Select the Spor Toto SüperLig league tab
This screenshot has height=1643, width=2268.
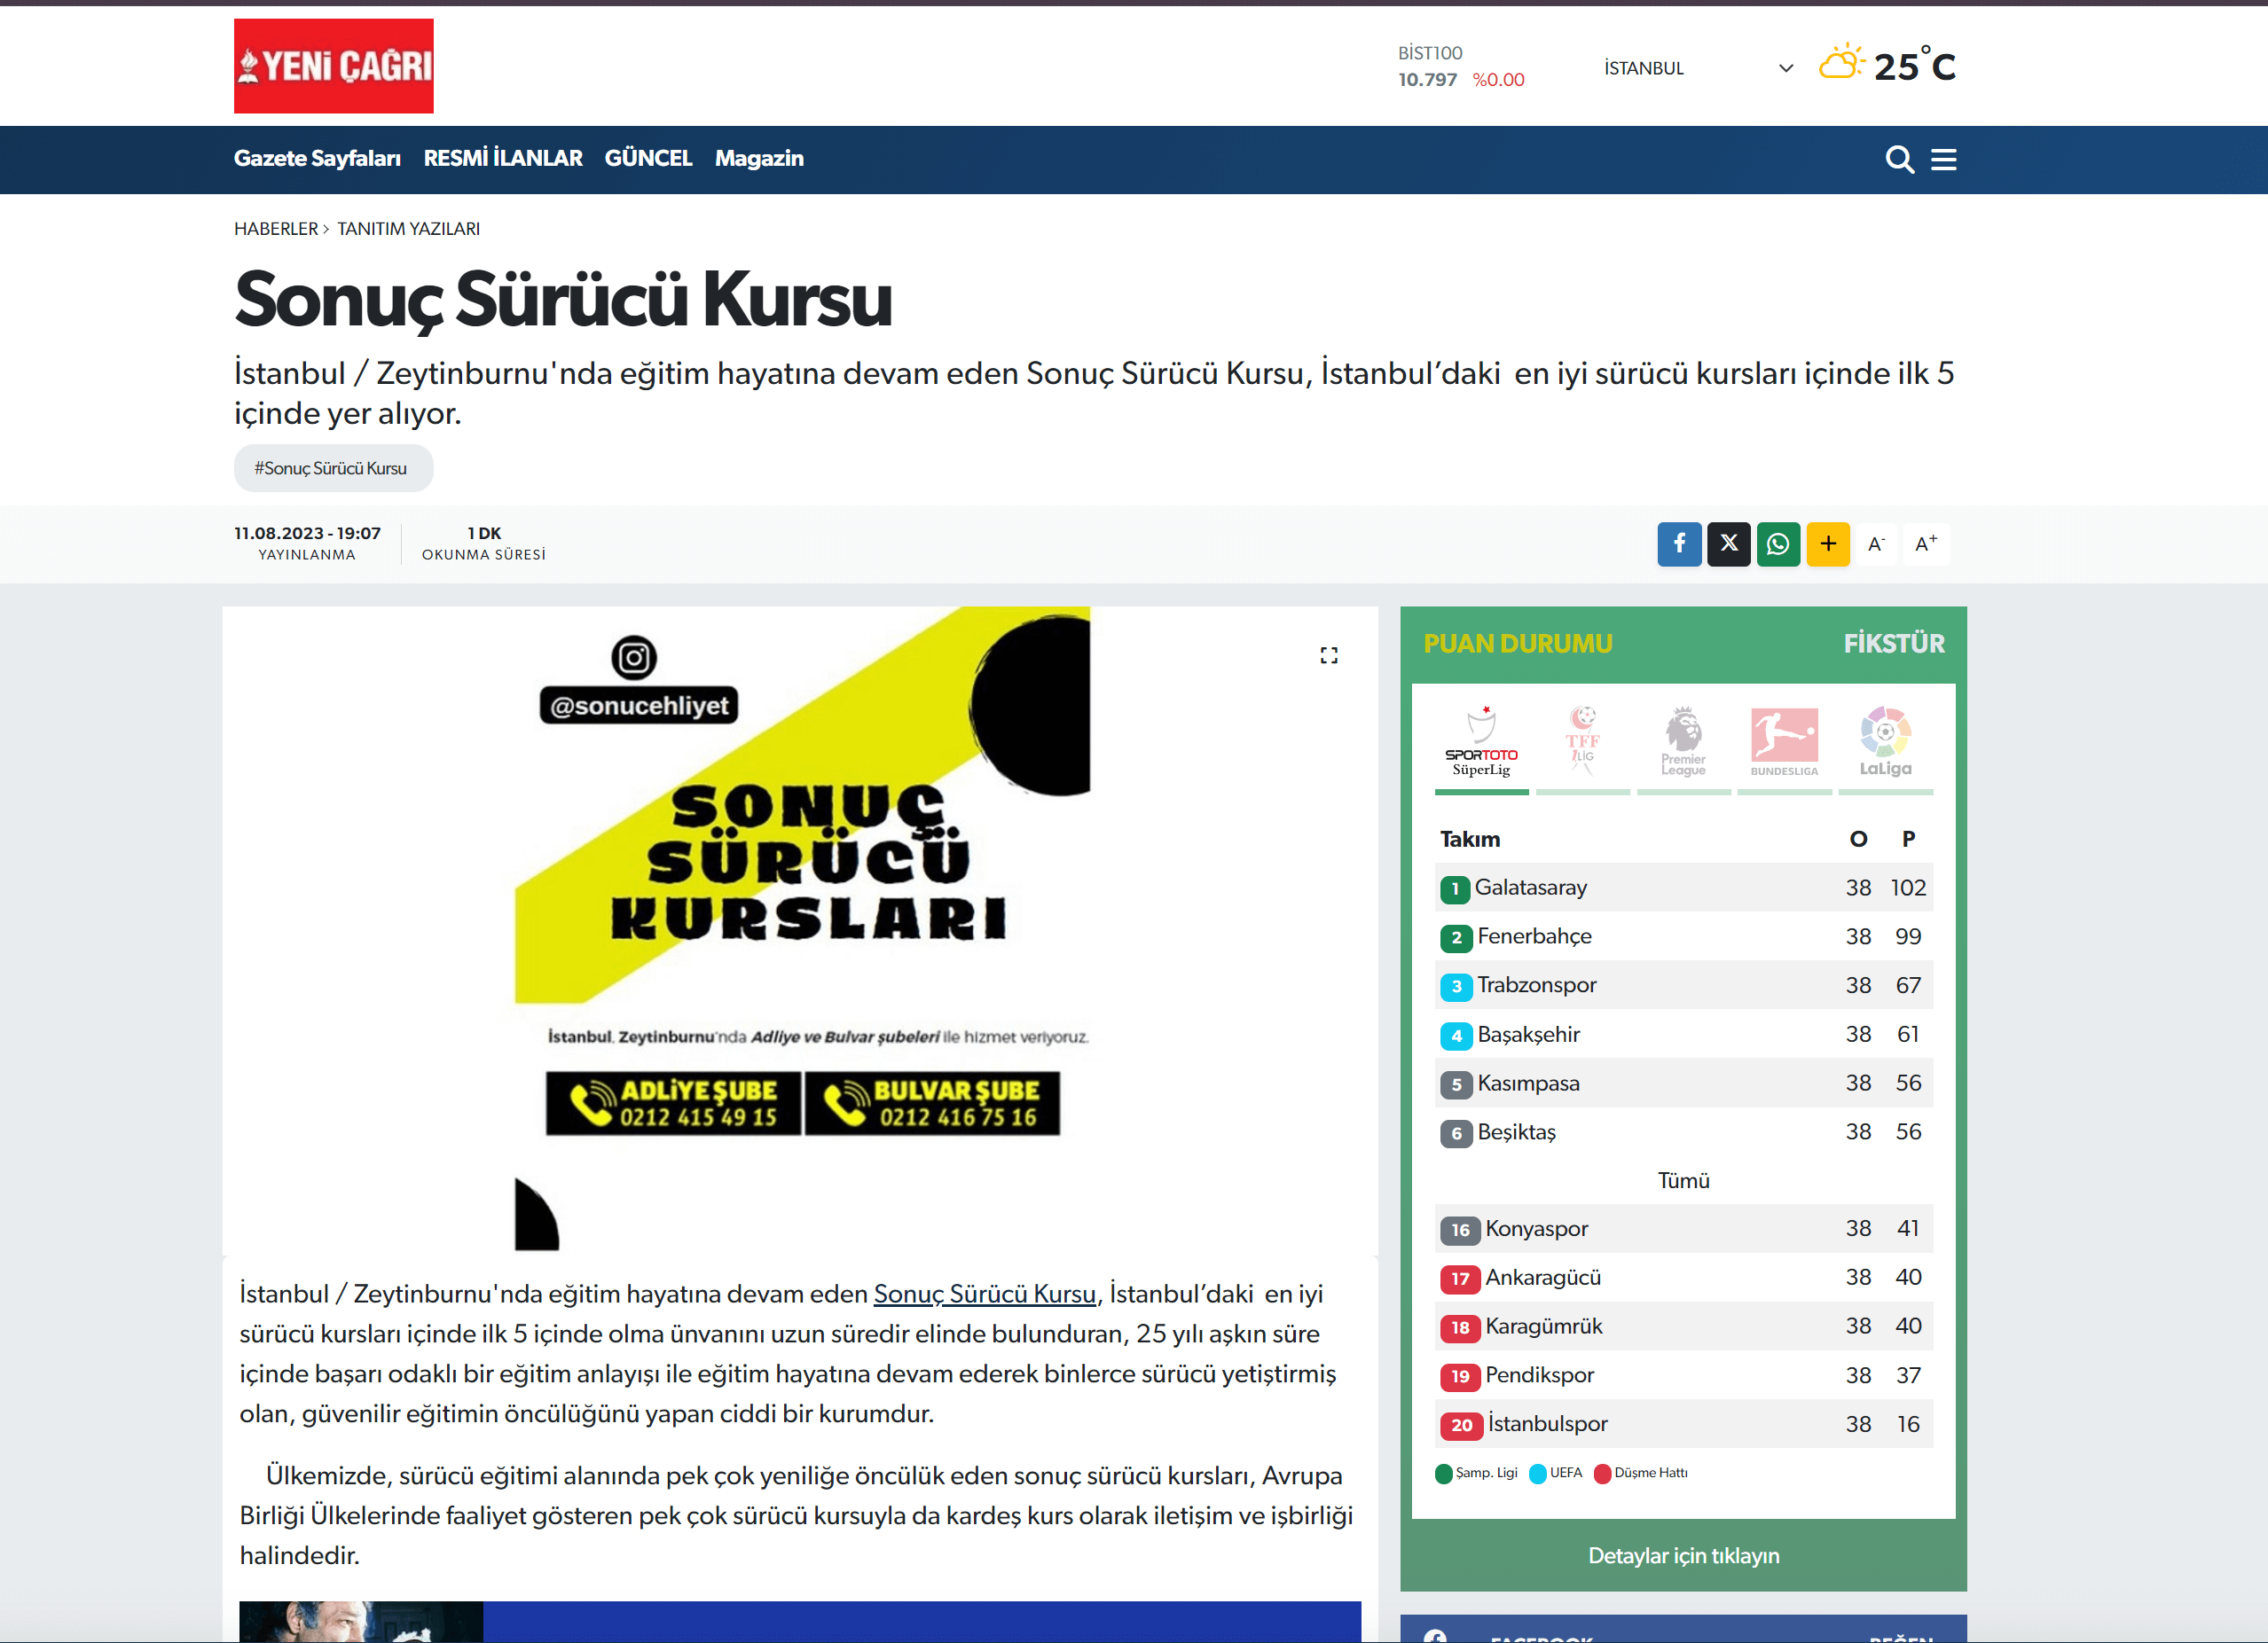(x=1481, y=747)
